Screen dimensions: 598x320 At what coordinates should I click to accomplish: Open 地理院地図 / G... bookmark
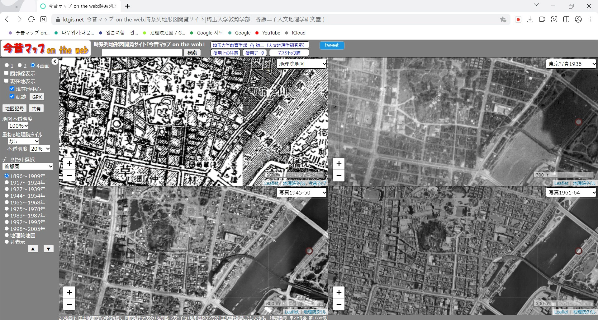[164, 33]
